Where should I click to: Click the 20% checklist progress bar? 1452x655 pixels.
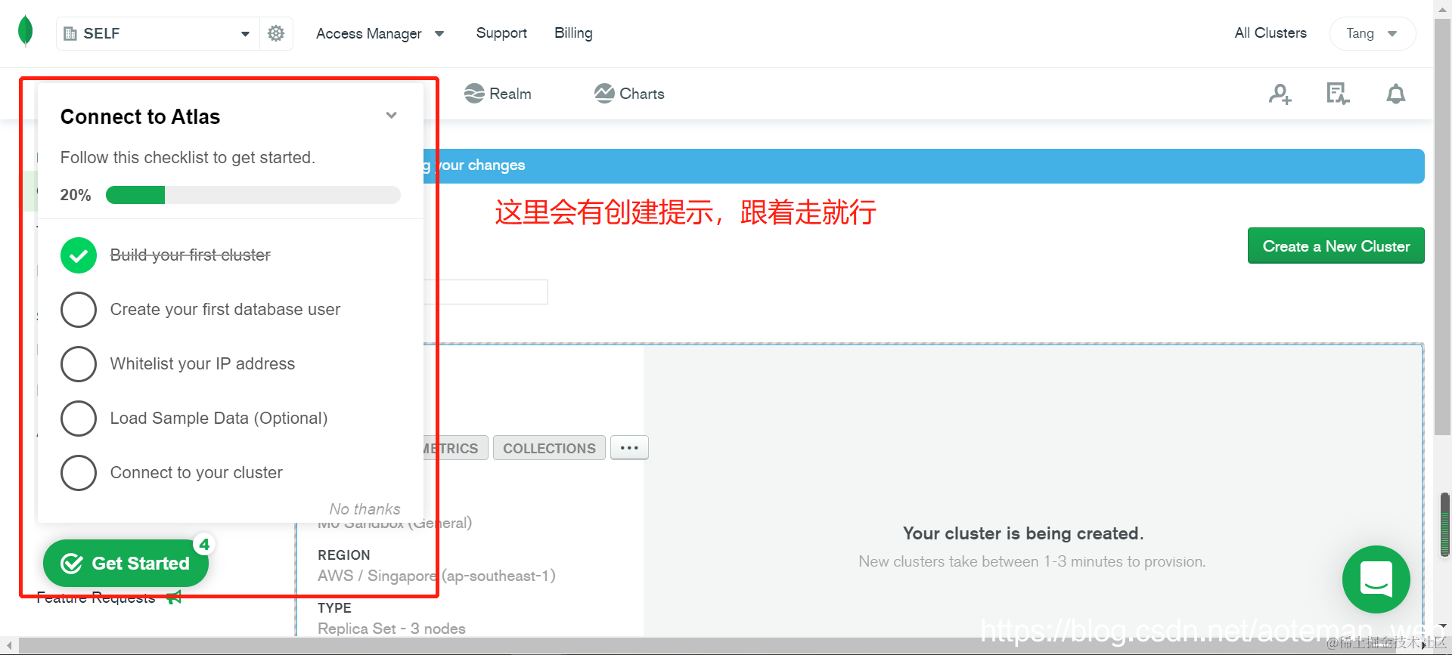(x=253, y=195)
